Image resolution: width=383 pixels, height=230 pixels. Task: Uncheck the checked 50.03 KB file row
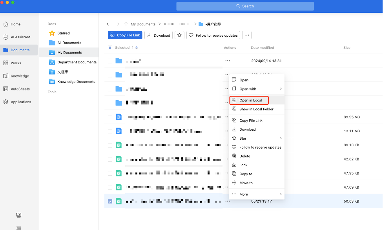click(110, 201)
